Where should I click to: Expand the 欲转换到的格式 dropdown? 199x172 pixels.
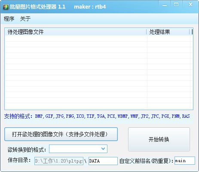coord(103,149)
